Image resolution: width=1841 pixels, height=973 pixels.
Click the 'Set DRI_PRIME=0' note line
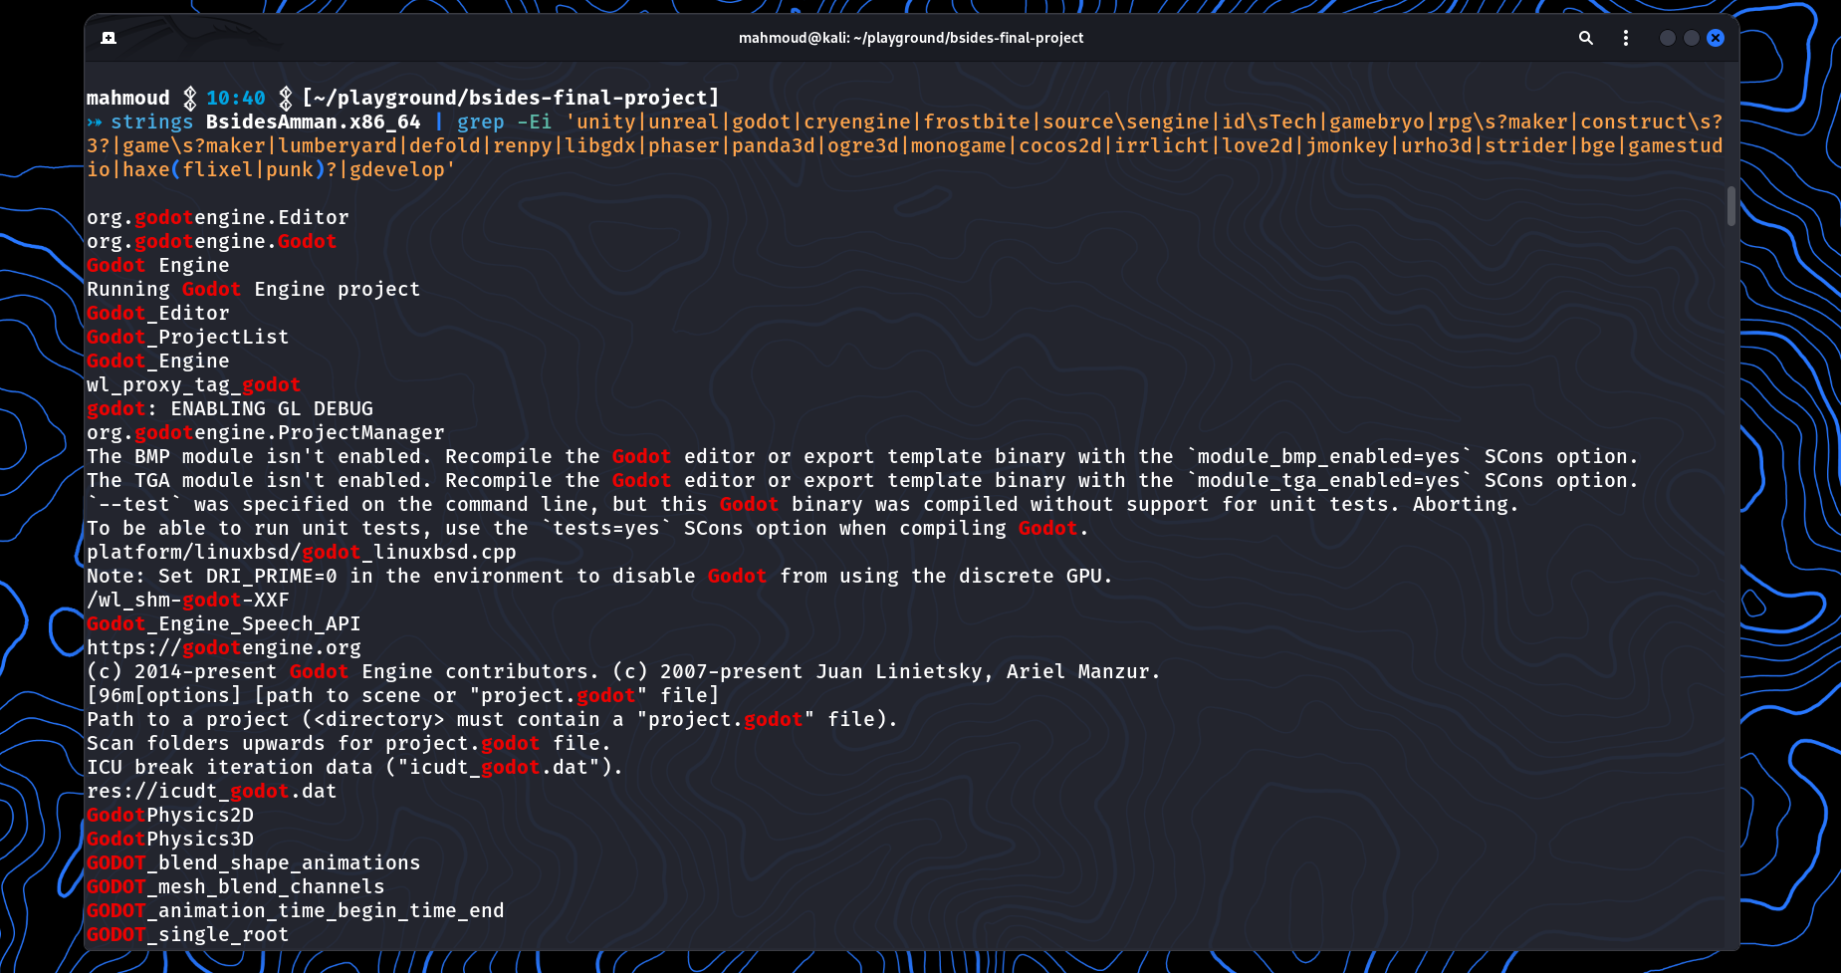tap(600, 576)
